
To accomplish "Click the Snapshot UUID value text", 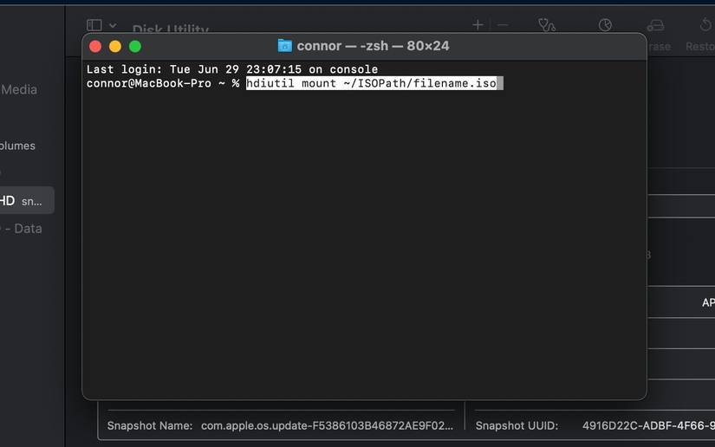I will click(647, 425).
